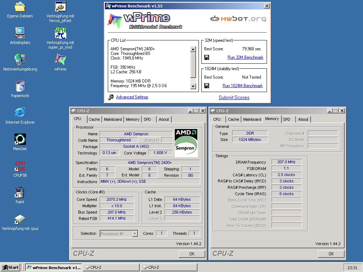The width and height of the screenshot is (363, 272).
Task: Click the CPU List scrollbar thumb
Action: (193, 65)
